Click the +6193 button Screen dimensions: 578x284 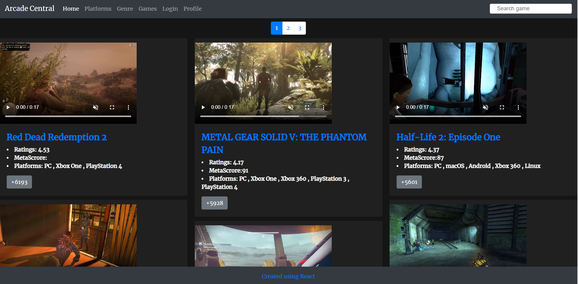[x=19, y=182]
